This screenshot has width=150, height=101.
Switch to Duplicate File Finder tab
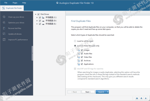pos(12,8)
